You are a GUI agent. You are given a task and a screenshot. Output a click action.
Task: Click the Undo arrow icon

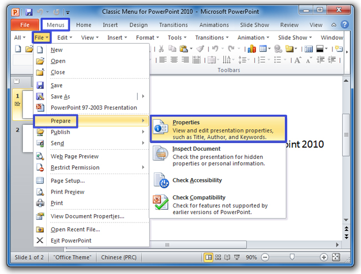click(215, 49)
